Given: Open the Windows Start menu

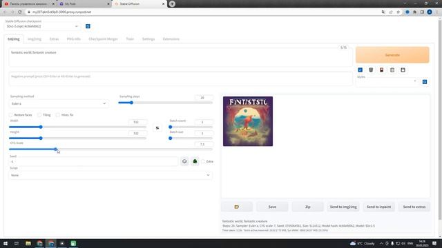Looking at the screenshot, I should click(6, 243).
